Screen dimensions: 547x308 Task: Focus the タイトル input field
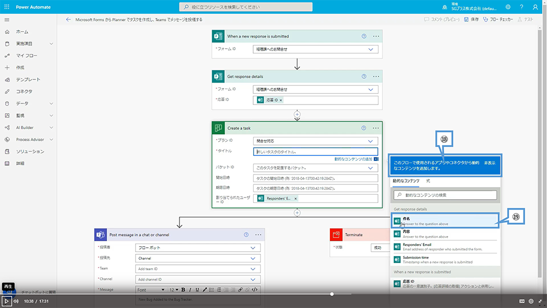316,152
